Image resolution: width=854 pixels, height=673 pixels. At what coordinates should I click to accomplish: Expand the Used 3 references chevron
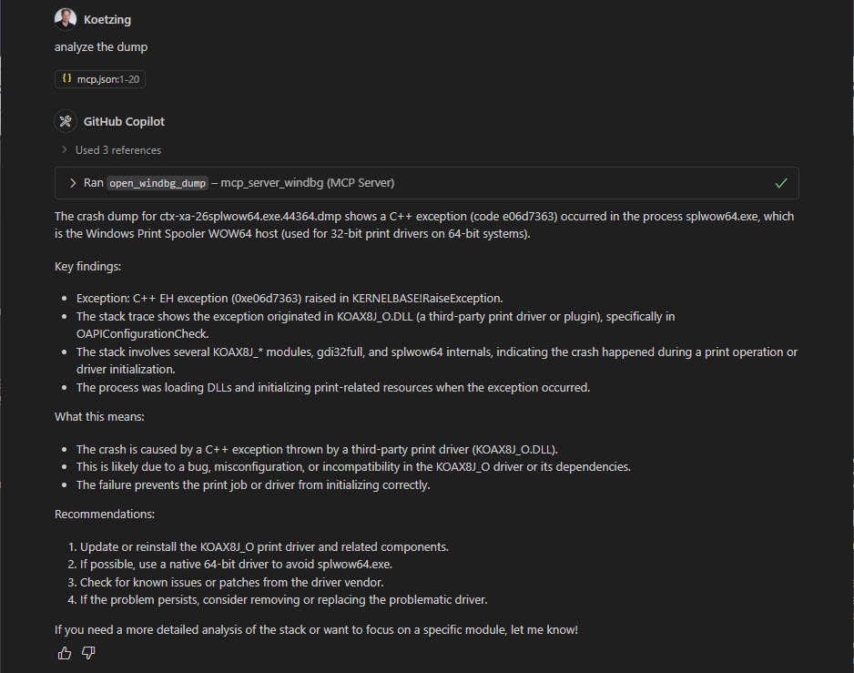coord(65,149)
